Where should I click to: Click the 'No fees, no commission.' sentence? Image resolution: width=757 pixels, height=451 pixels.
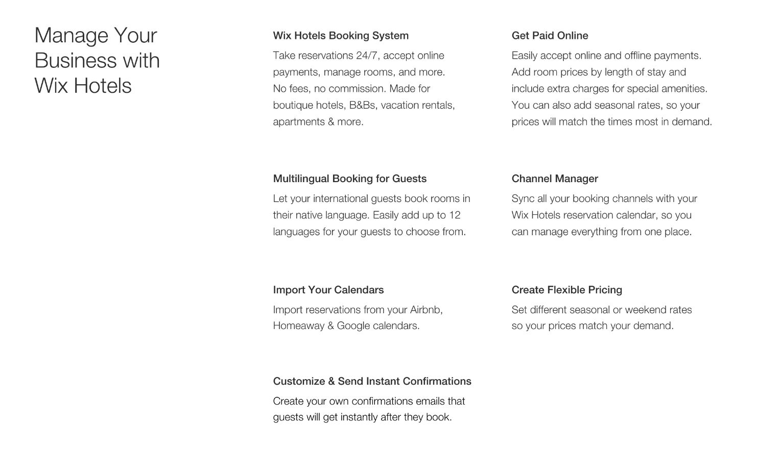coord(329,89)
